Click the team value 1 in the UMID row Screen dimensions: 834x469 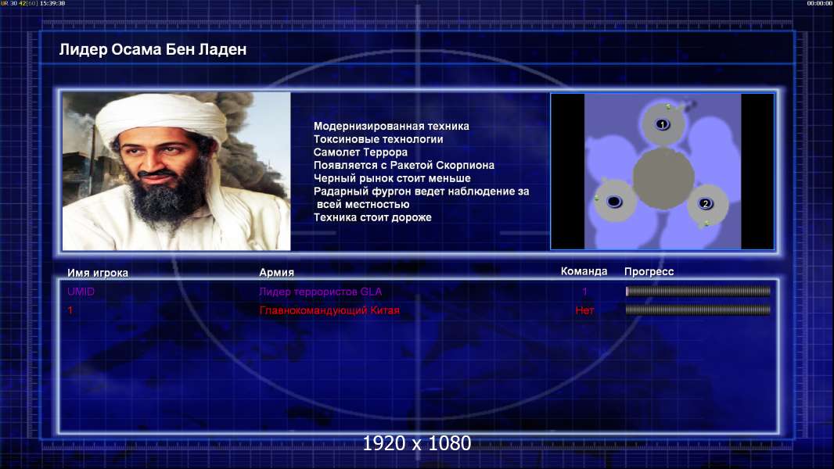[x=584, y=292]
